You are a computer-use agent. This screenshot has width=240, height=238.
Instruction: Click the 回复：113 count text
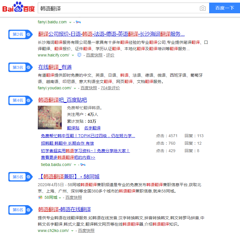pyautogui.click(x=194, y=136)
